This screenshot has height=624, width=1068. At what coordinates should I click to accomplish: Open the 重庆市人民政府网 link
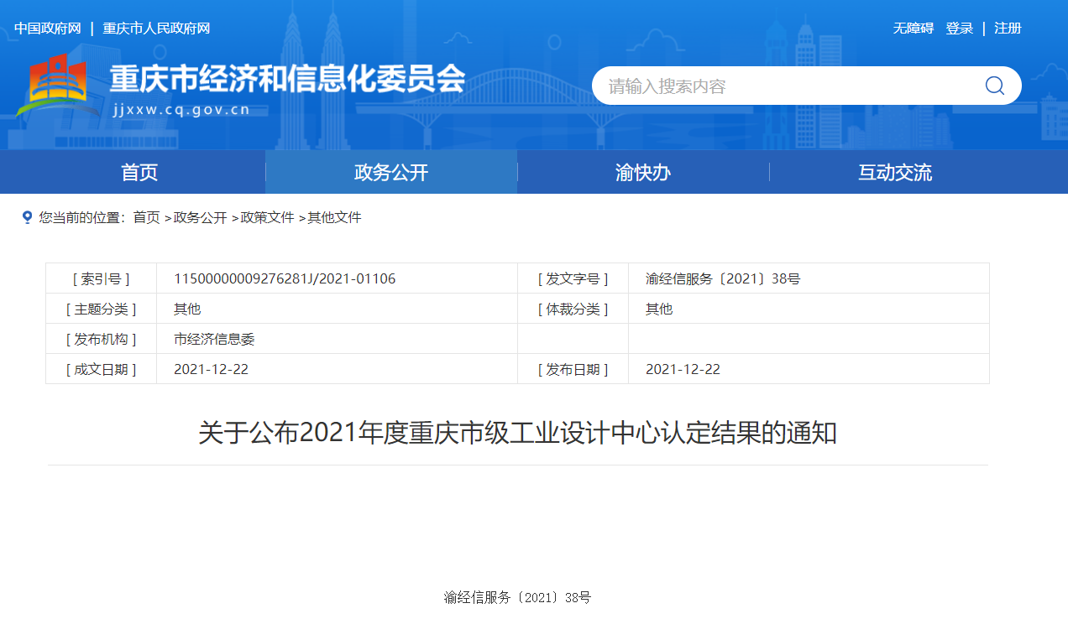[x=156, y=29]
